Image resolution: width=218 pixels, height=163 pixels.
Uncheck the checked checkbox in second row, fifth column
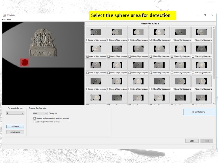pos(172,56)
